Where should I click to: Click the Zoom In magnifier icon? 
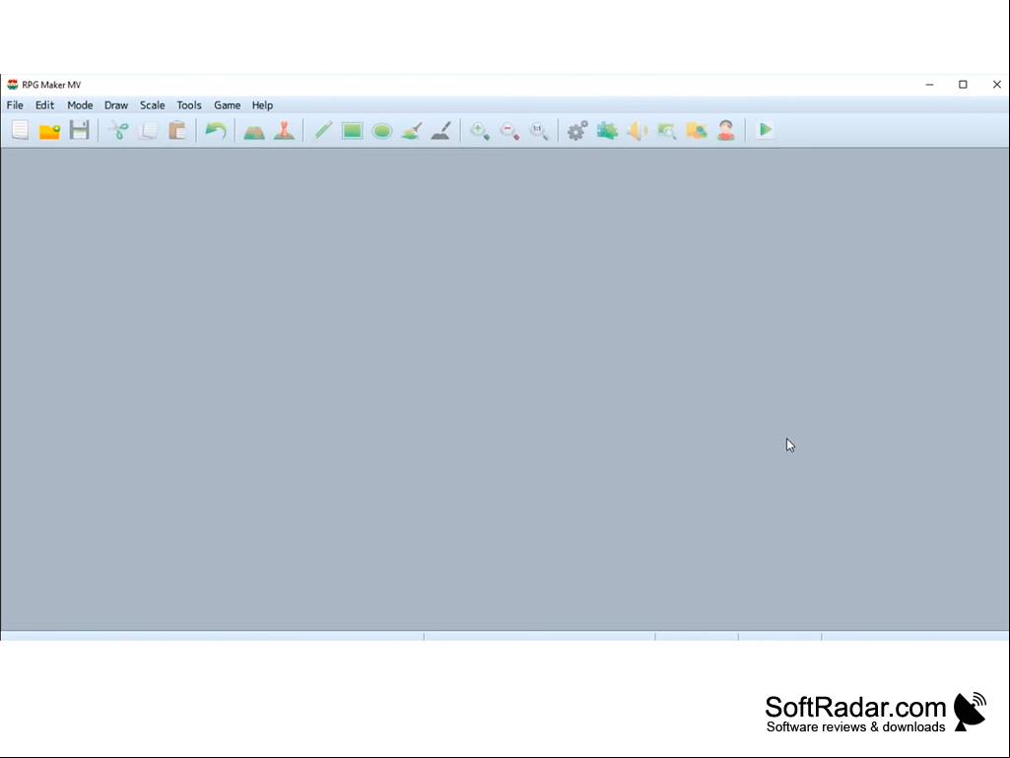click(480, 131)
